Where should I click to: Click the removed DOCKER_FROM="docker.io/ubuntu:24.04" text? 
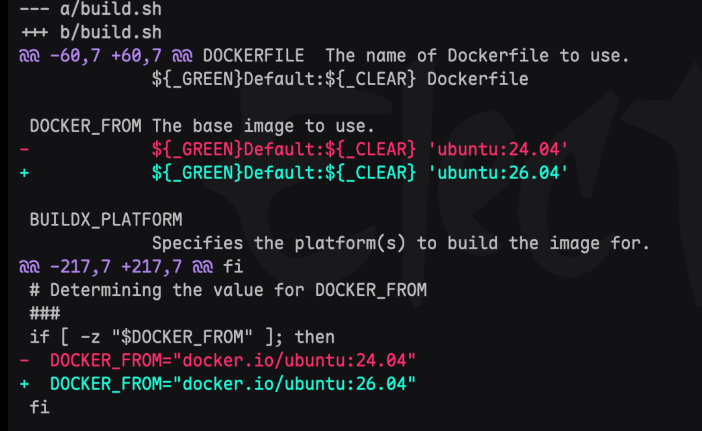coord(233,360)
